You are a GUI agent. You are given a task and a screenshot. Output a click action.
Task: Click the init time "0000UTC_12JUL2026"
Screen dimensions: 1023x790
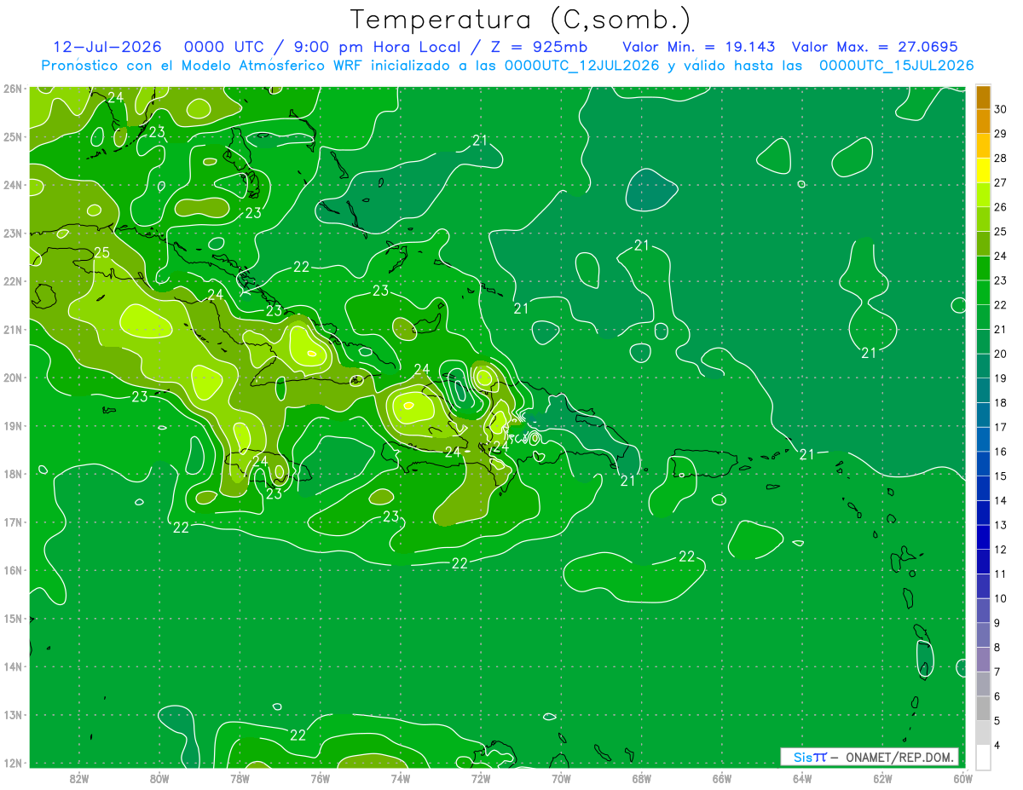(x=581, y=66)
